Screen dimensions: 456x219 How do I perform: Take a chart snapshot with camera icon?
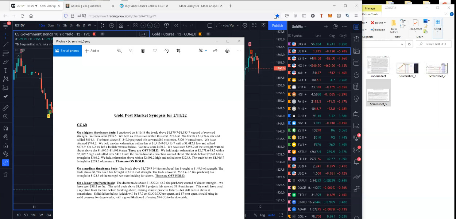(263, 25)
